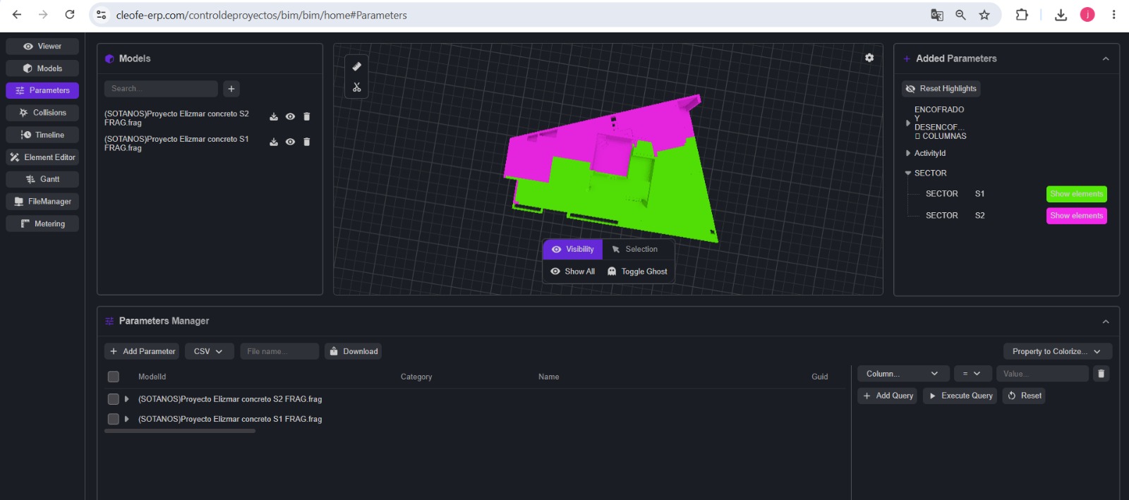The height and width of the screenshot is (500, 1129).
Task: Open the browser profile avatar
Action: [1087, 15]
